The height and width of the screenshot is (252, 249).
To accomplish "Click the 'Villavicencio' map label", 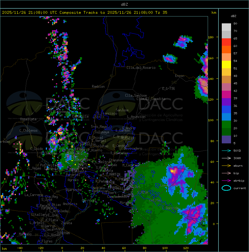I will (x=60, y=112).
